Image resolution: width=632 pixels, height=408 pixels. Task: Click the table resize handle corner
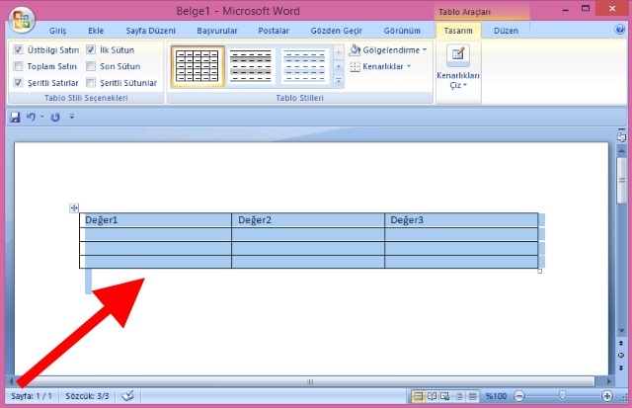540,272
